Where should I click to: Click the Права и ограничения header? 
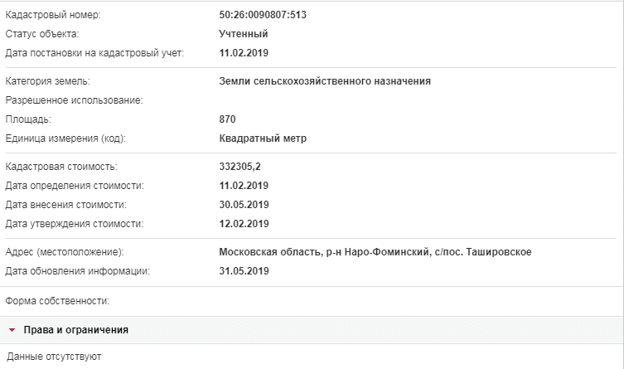[x=75, y=330]
